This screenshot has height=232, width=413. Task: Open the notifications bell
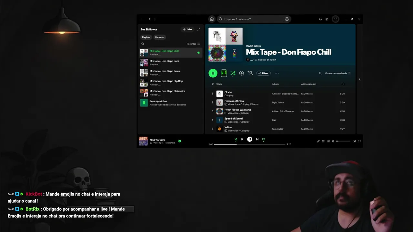coord(320,19)
